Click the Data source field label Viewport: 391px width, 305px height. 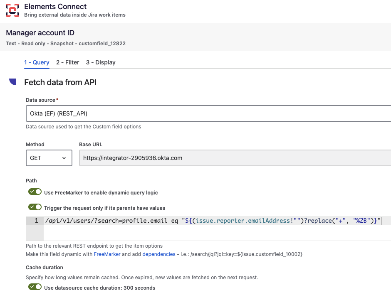(40, 100)
